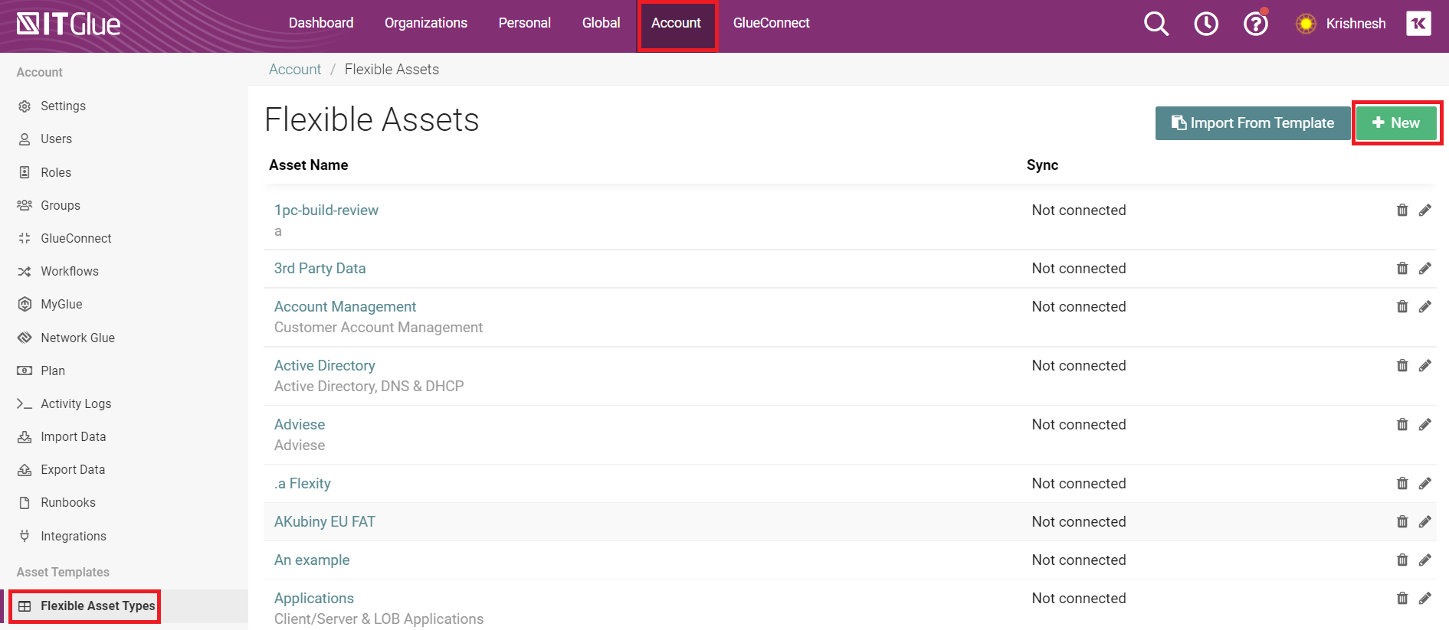Open the search magnifier icon
The height and width of the screenshot is (630, 1449).
coord(1156,24)
